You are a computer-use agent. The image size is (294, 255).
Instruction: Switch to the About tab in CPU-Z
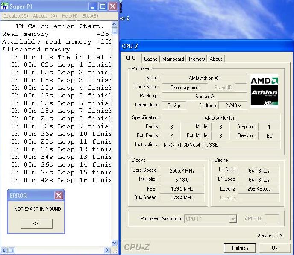point(216,59)
